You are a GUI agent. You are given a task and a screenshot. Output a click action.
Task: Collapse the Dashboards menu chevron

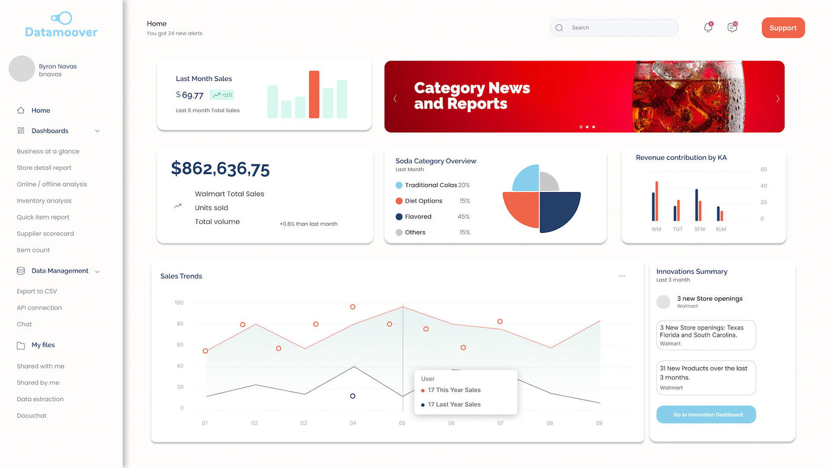click(x=97, y=131)
